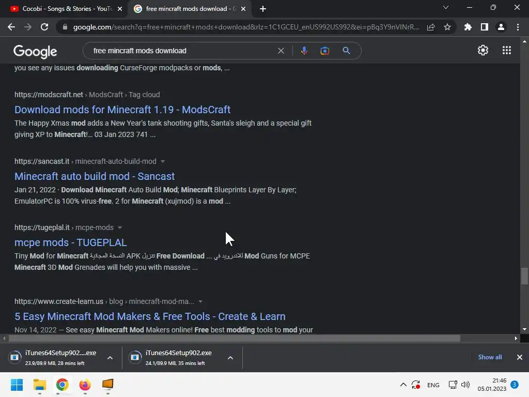This screenshot has width=529, height=397.
Task: Click the https://sancast.it URL text
Action: click(x=42, y=161)
